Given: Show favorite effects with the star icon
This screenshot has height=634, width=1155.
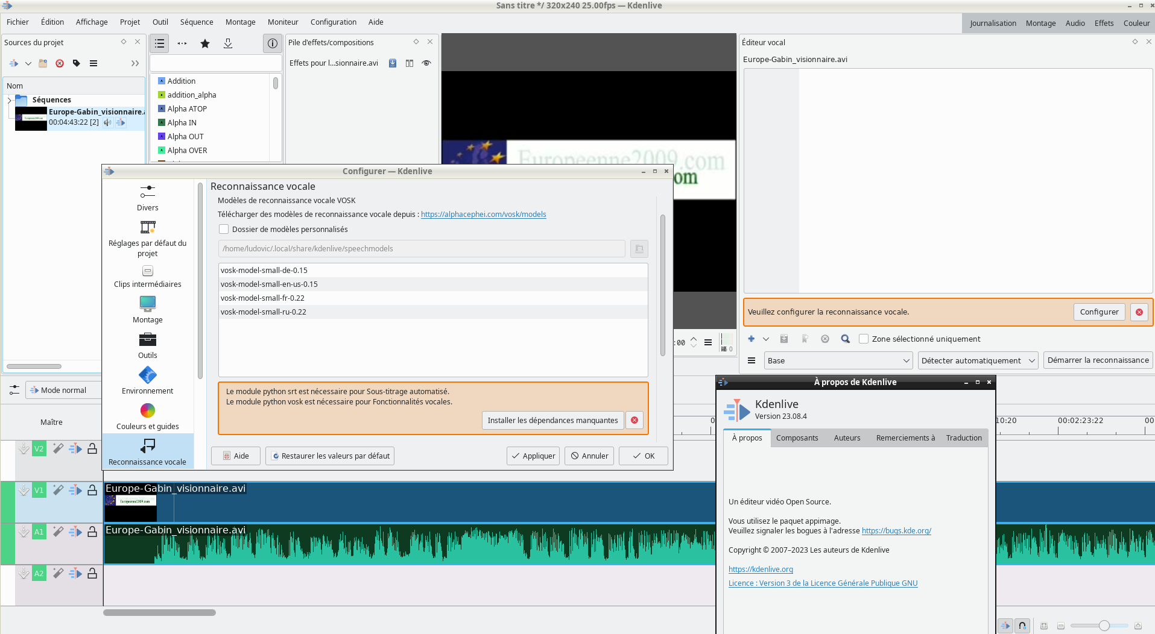Looking at the screenshot, I should 205,43.
